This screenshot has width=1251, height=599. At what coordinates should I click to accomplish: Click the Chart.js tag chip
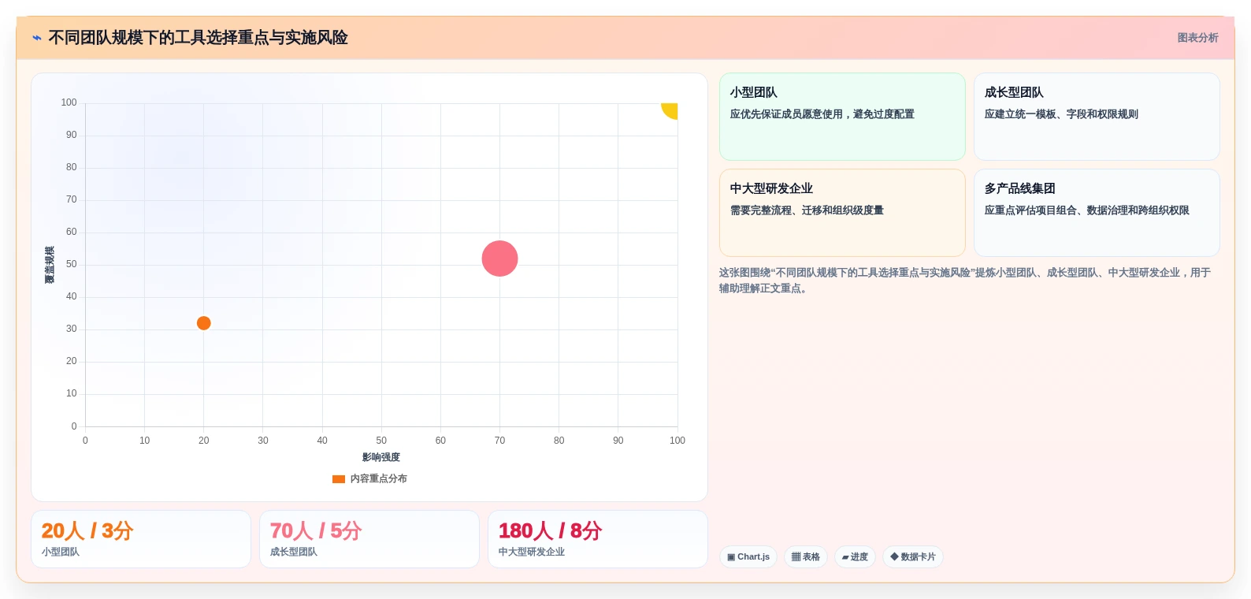point(748,557)
